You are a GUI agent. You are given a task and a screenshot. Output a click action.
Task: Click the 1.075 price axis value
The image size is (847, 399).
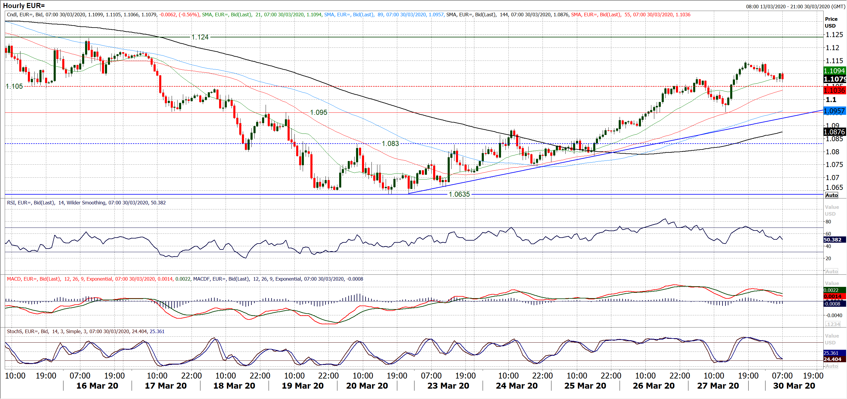click(835, 164)
